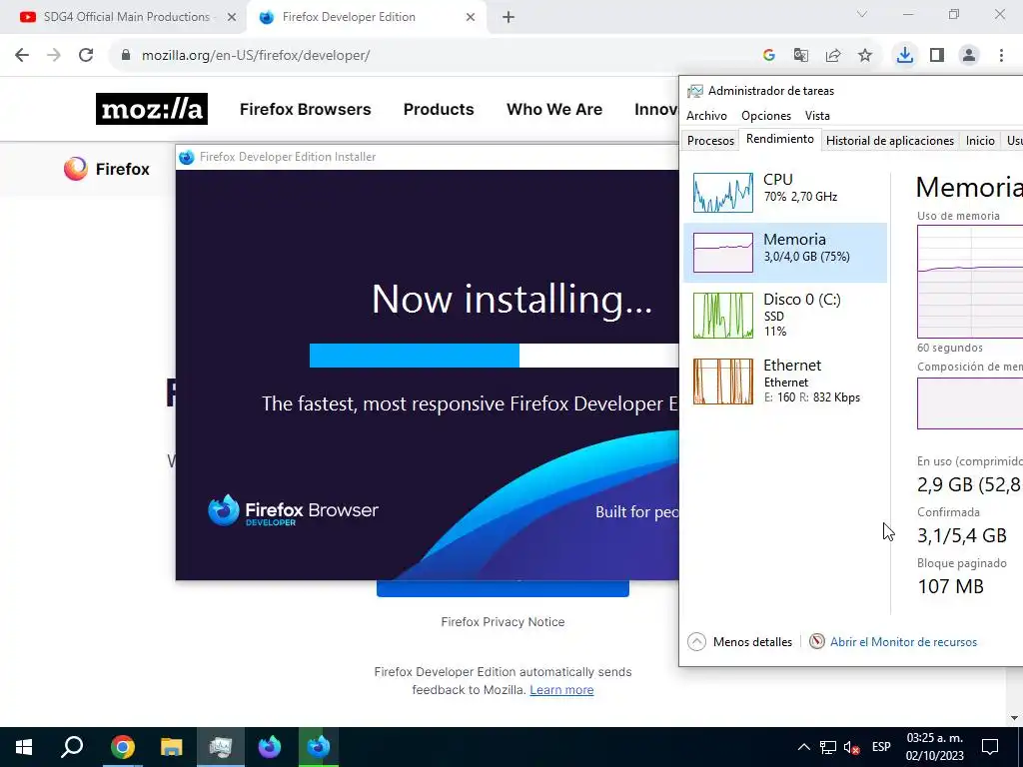Click ESP language indicator
Screen dimensions: 1023x767
click(x=881, y=747)
